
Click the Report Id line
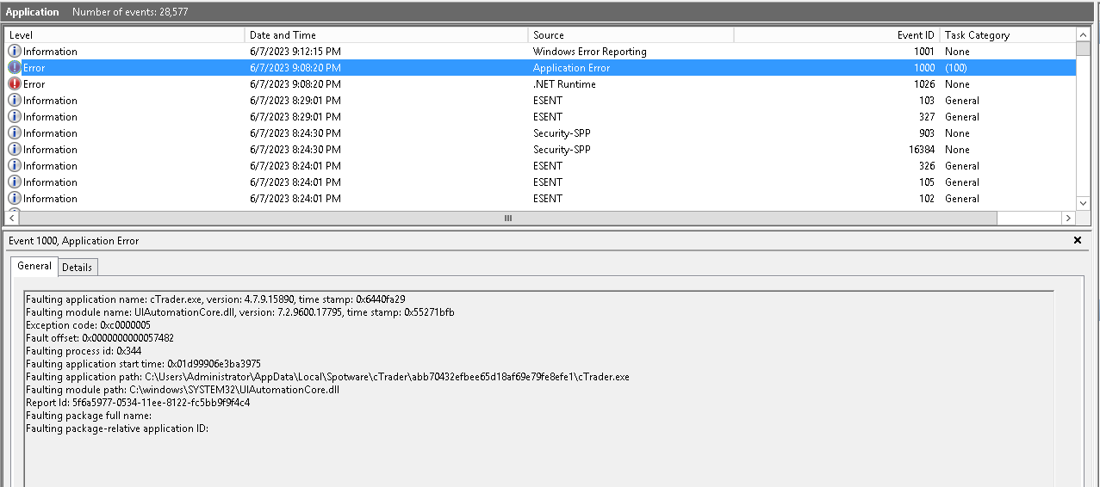pyautogui.click(x=138, y=403)
